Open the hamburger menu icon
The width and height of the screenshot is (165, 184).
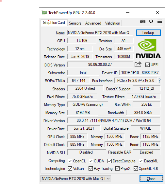tap(160, 21)
